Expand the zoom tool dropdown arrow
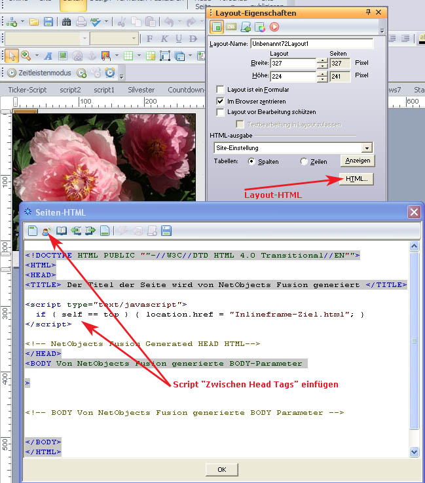425x483 pixels. click(37, 56)
